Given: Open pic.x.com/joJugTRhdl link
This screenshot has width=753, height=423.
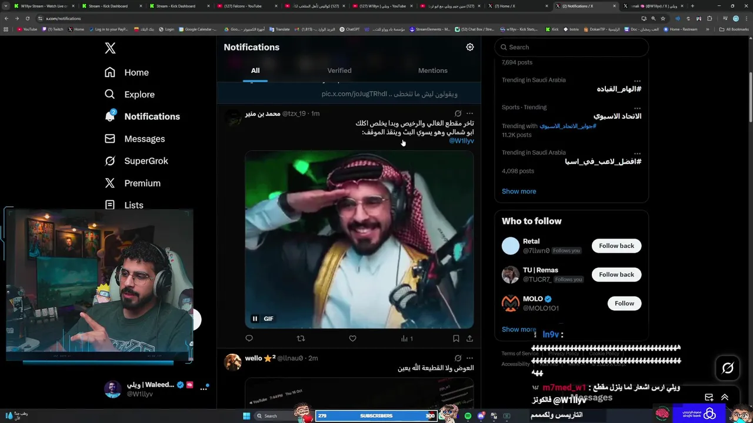Looking at the screenshot, I should [x=355, y=94].
